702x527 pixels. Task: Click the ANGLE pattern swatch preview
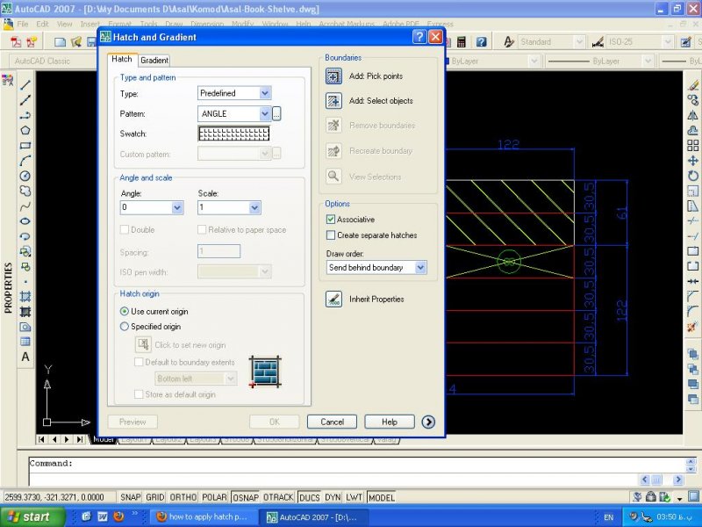[x=233, y=134]
